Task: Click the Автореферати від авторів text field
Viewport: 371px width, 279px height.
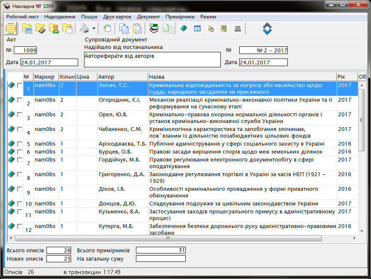Action: pyautogui.click(x=152, y=59)
